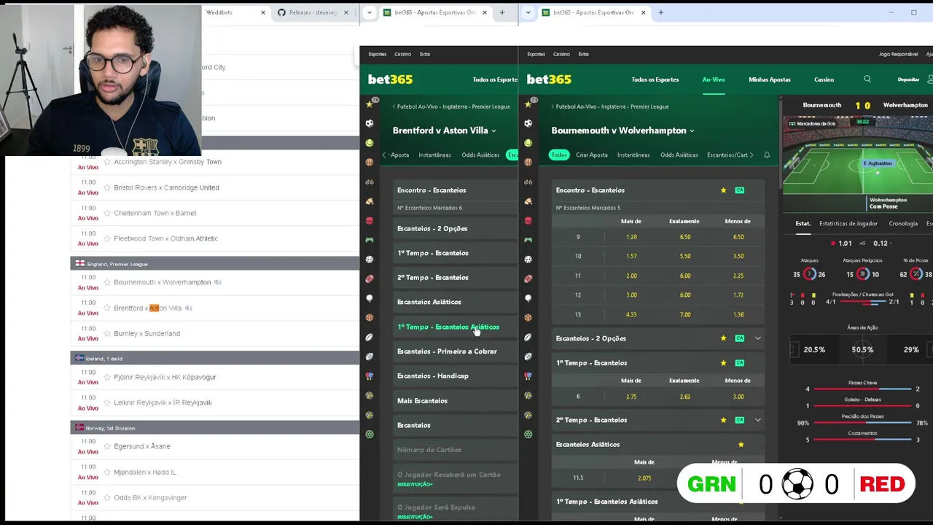
Task: Click odds 7.00 Exatamente 13 corners
Action: (685, 314)
